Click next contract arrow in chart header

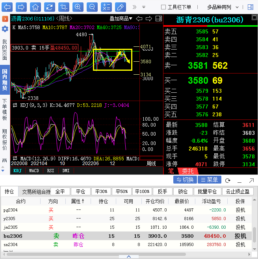coord(149,18)
